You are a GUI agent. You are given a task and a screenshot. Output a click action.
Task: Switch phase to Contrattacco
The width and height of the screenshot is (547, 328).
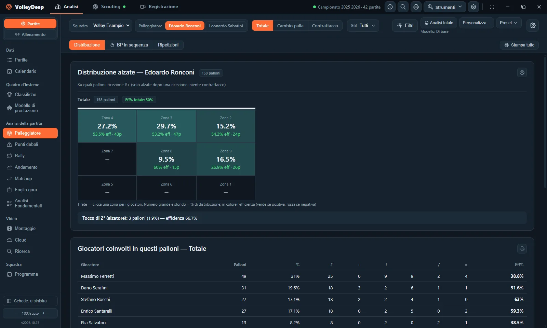(x=325, y=26)
